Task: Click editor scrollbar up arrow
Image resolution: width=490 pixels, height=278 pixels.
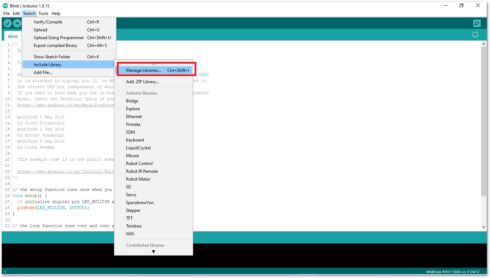Action: pyautogui.click(x=484, y=43)
